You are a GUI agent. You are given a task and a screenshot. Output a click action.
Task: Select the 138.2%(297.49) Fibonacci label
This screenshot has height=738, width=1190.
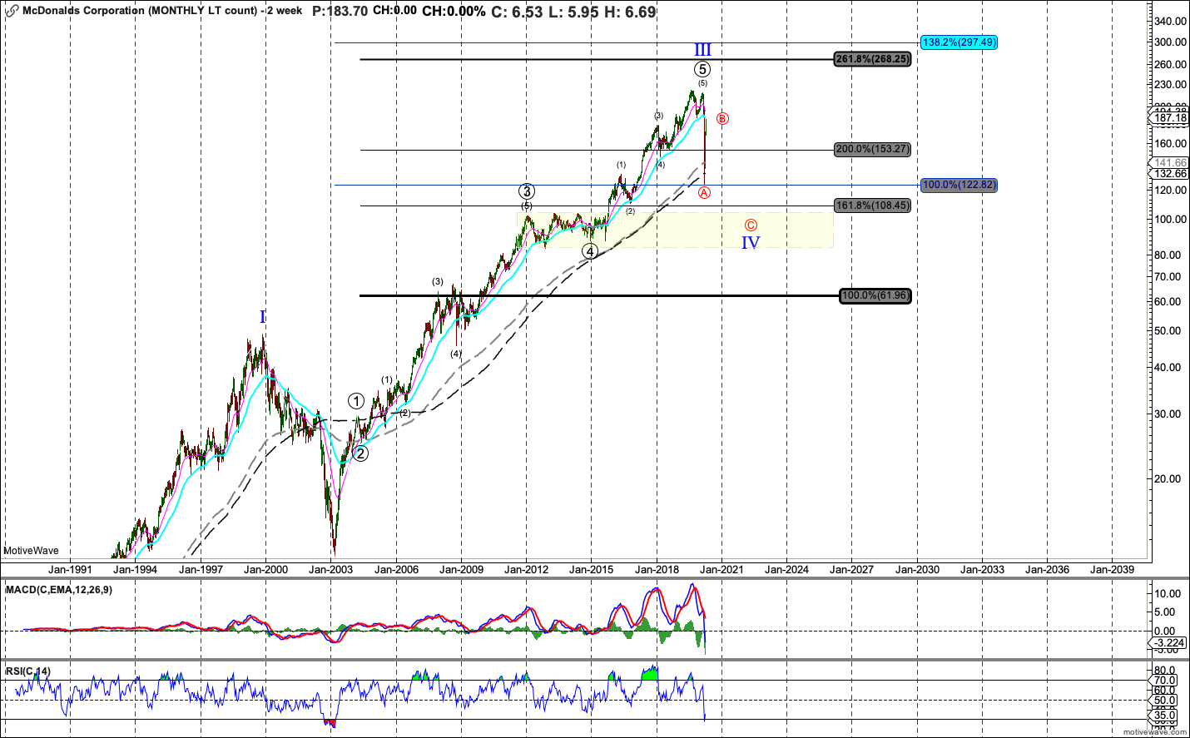pyautogui.click(x=959, y=42)
